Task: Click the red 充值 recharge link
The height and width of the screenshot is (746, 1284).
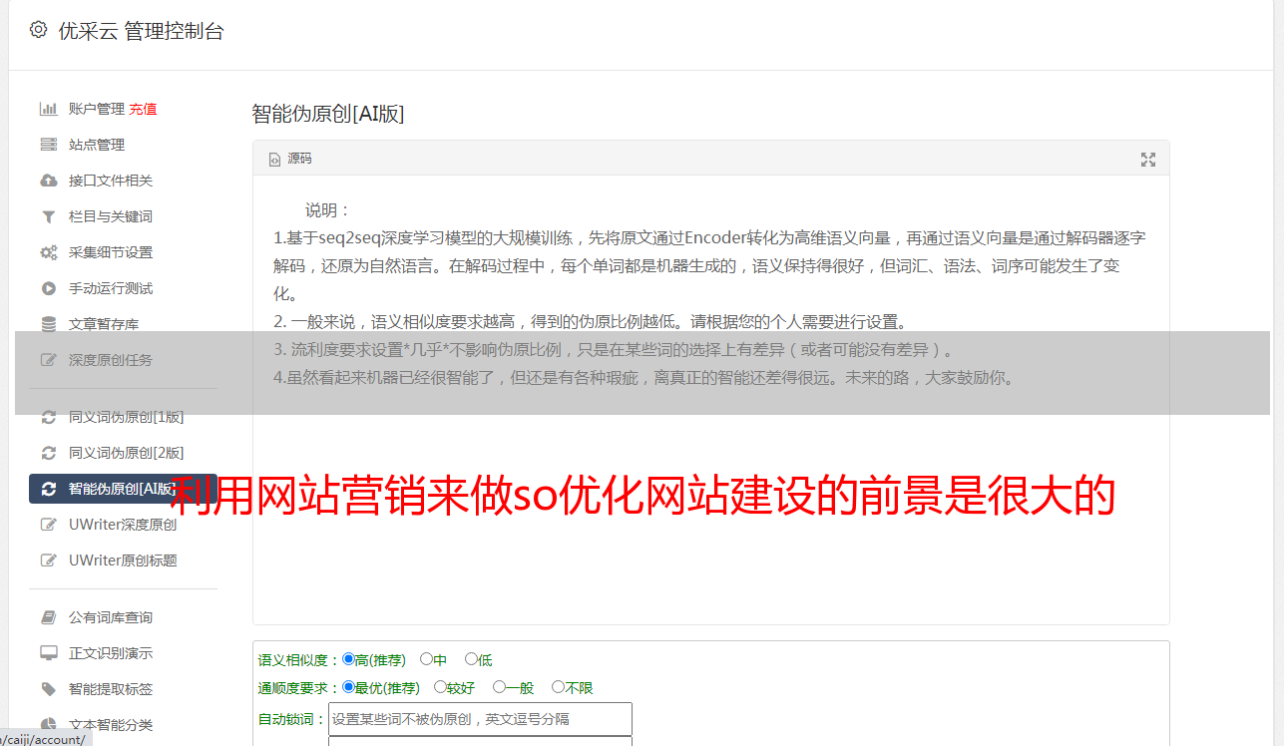Action: coord(143,109)
